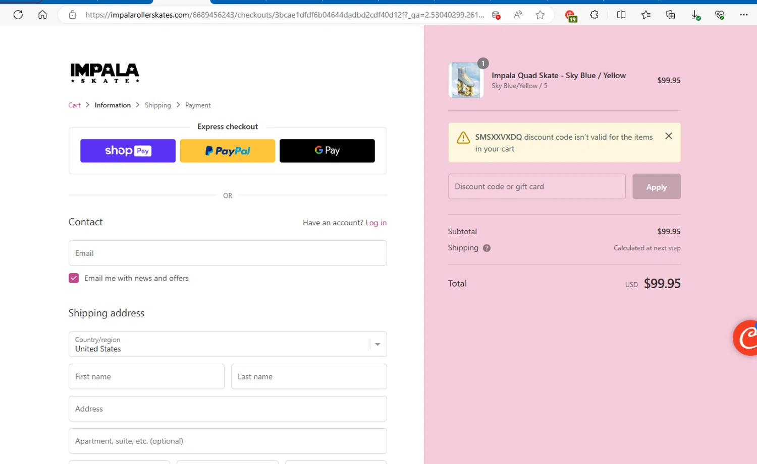Focus the Last name field
Screen dimensions: 757x464
(x=309, y=376)
